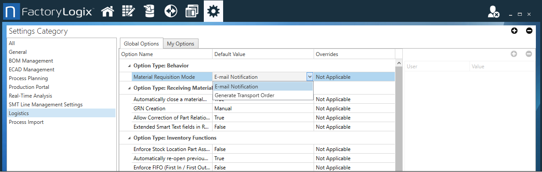
Task: Select ECAD Management category
Action: point(61,70)
